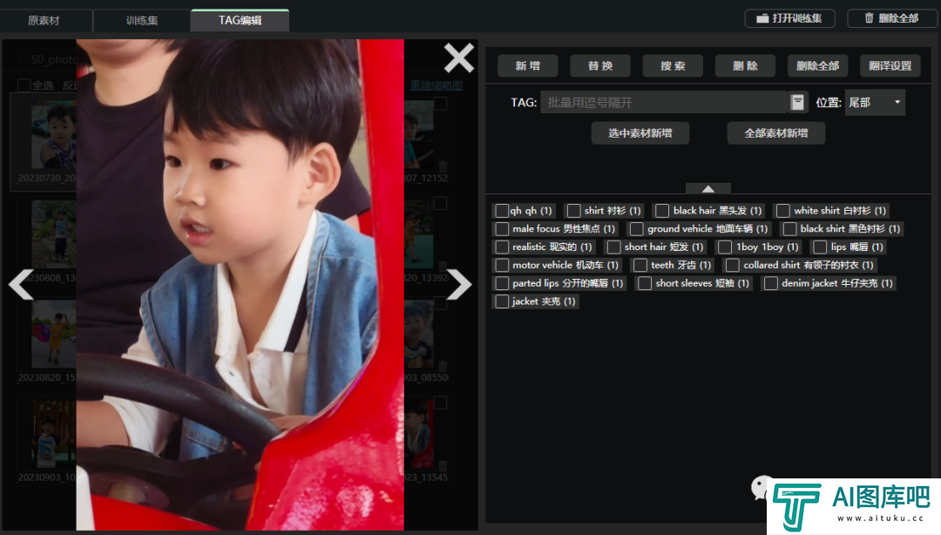Go to next image with right arrow
This screenshot has width=941, height=535.
(x=459, y=284)
